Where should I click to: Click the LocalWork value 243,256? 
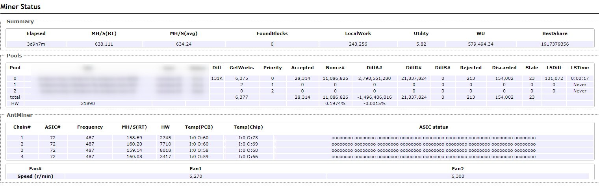pyautogui.click(x=358, y=44)
